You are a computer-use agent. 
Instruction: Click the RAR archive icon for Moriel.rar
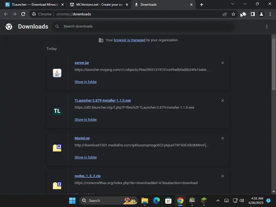click(57, 148)
